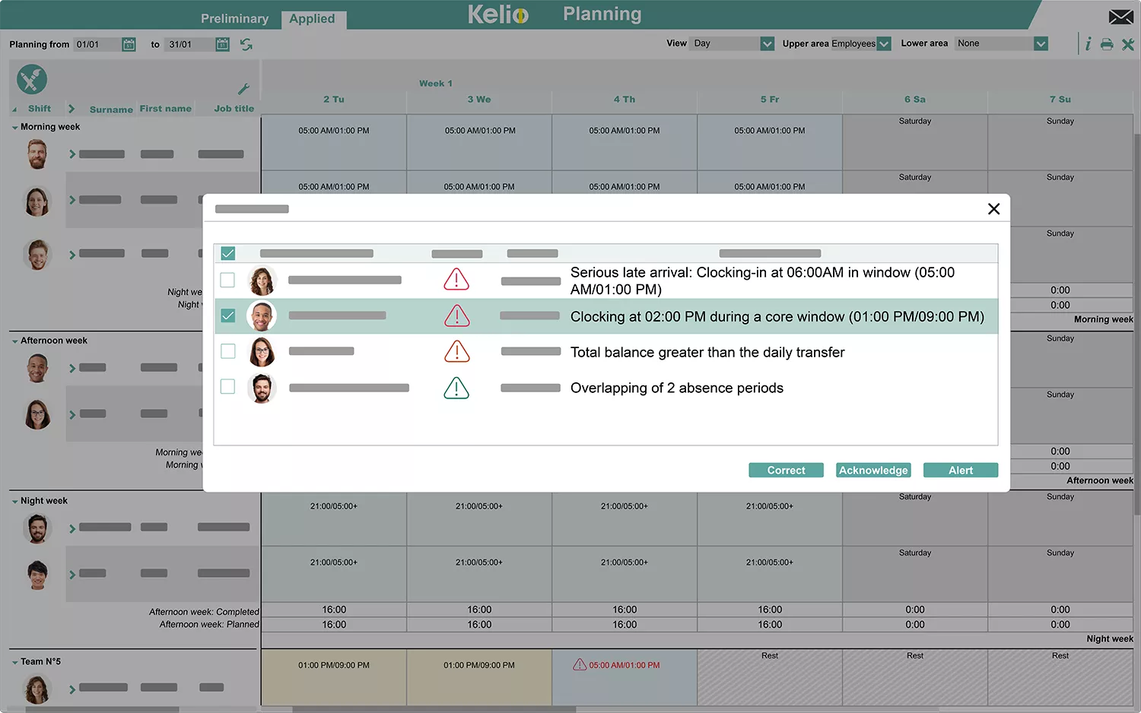This screenshot has width=1141, height=713.
Task: Switch to the Preliminary tab
Action: tap(234, 18)
